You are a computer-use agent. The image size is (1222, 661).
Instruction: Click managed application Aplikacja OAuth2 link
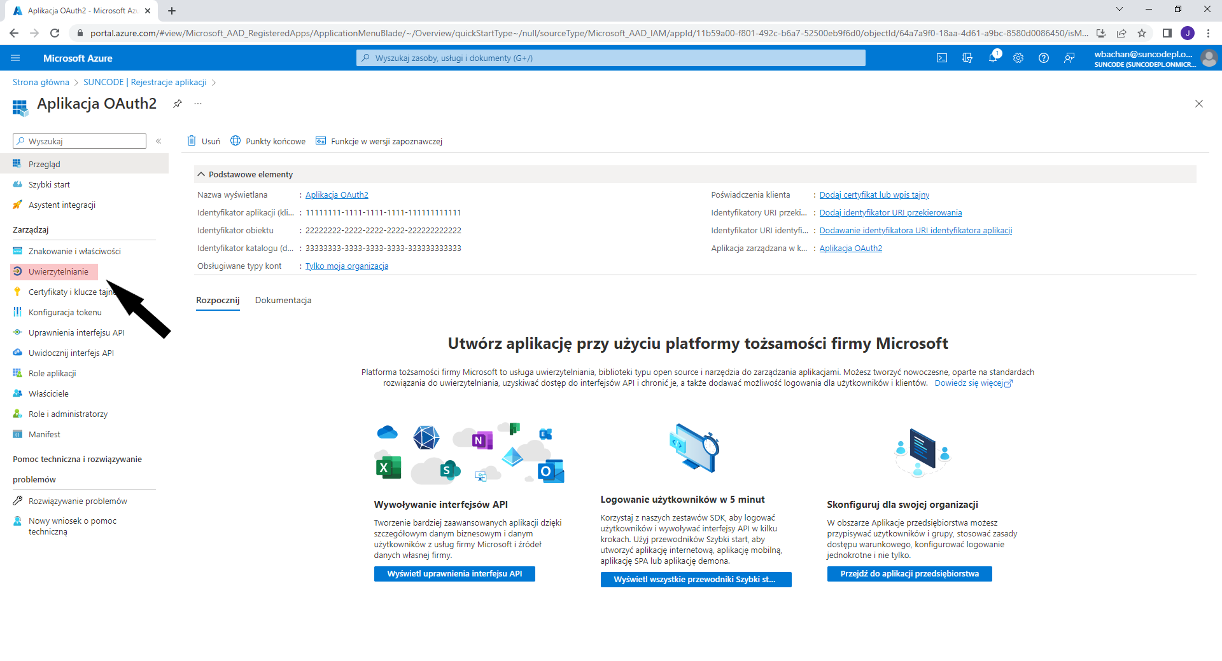click(x=851, y=248)
